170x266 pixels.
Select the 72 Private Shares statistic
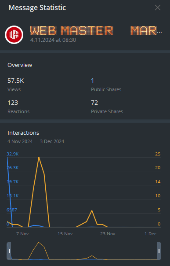coord(107,107)
